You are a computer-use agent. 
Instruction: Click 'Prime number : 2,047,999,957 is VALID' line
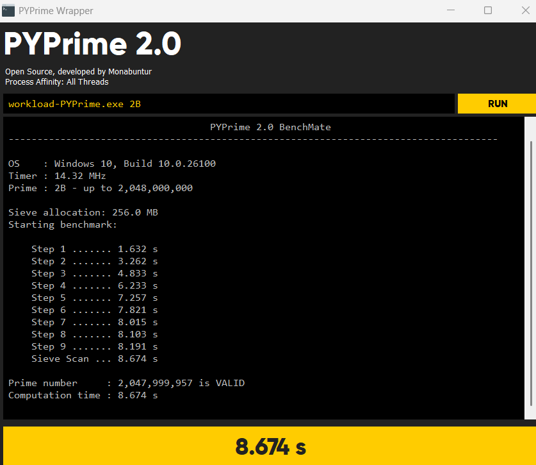click(127, 383)
